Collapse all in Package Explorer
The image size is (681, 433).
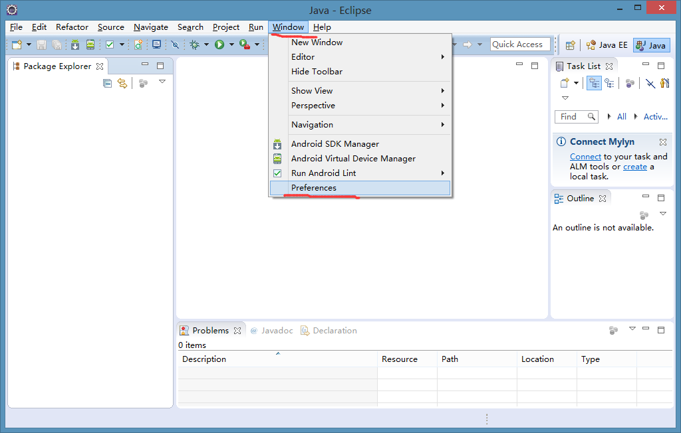coord(107,83)
